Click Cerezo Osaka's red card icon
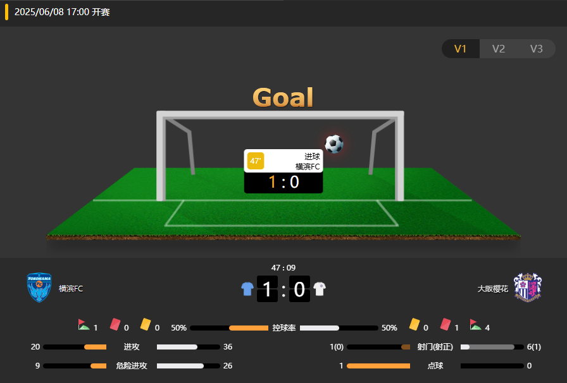The image size is (567, 383). click(x=445, y=324)
